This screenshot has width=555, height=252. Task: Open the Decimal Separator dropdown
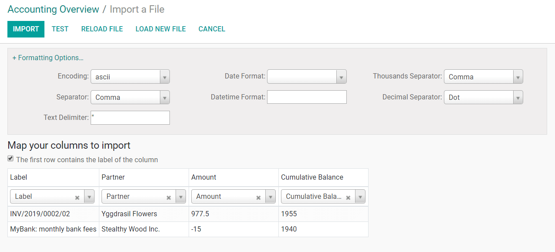518,97
